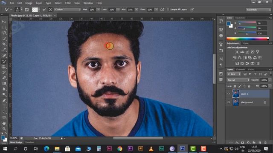The width and height of the screenshot is (273, 153).
Task: Select the Move tool
Action: pos(4,22)
